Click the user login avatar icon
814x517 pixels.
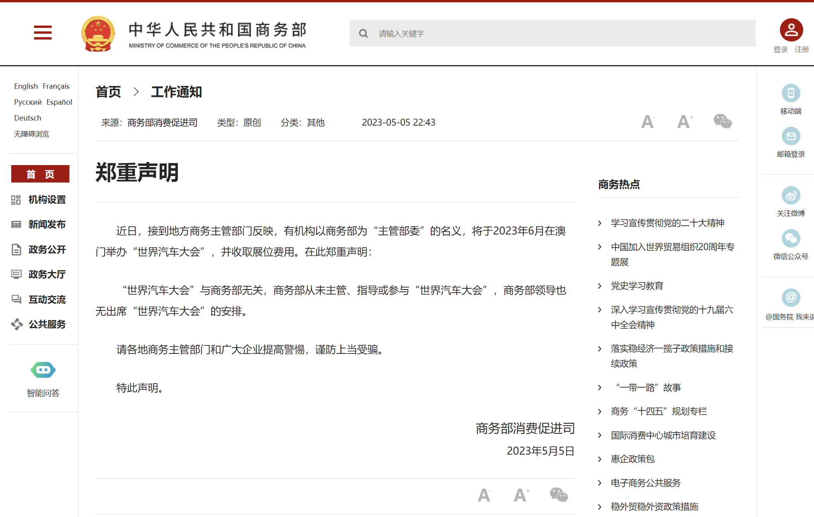point(791,30)
